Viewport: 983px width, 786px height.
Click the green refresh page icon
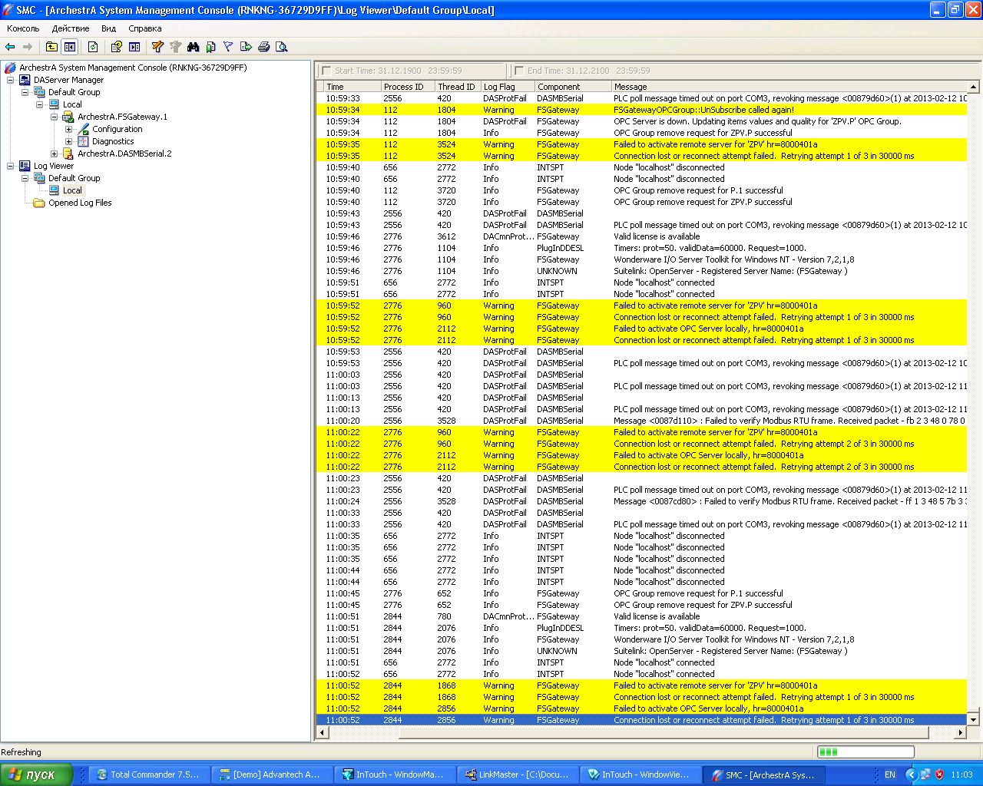[x=93, y=47]
